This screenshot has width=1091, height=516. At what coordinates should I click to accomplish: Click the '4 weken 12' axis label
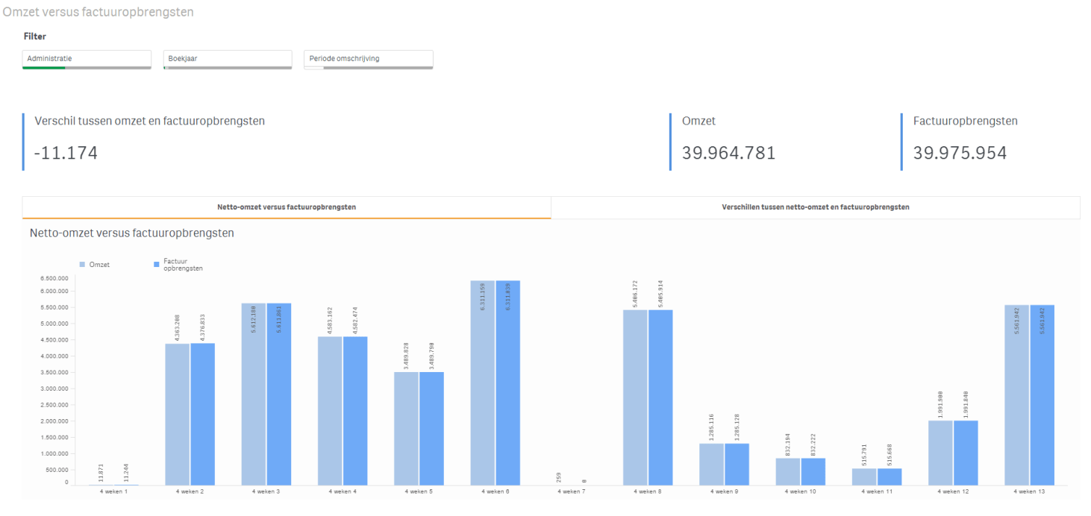[x=953, y=492]
